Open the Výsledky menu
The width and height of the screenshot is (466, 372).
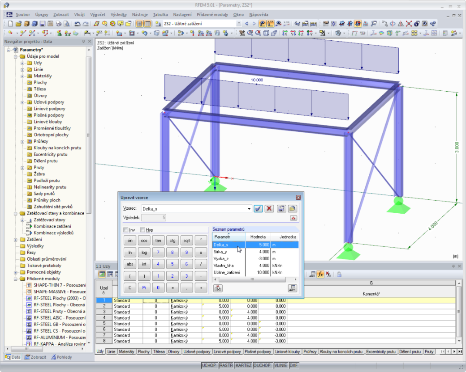point(119,15)
